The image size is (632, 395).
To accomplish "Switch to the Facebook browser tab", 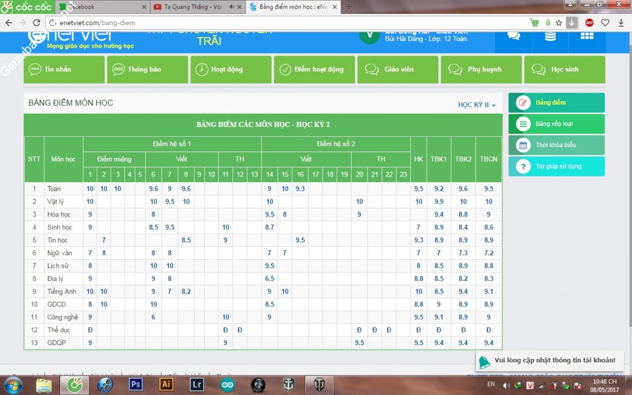I will click(x=100, y=7).
